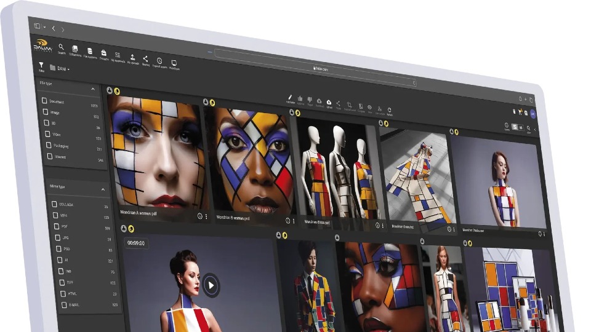Image resolution: width=591 pixels, height=332 pixels.
Task: Open the Projects briefcase icon
Action: click(x=104, y=54)
